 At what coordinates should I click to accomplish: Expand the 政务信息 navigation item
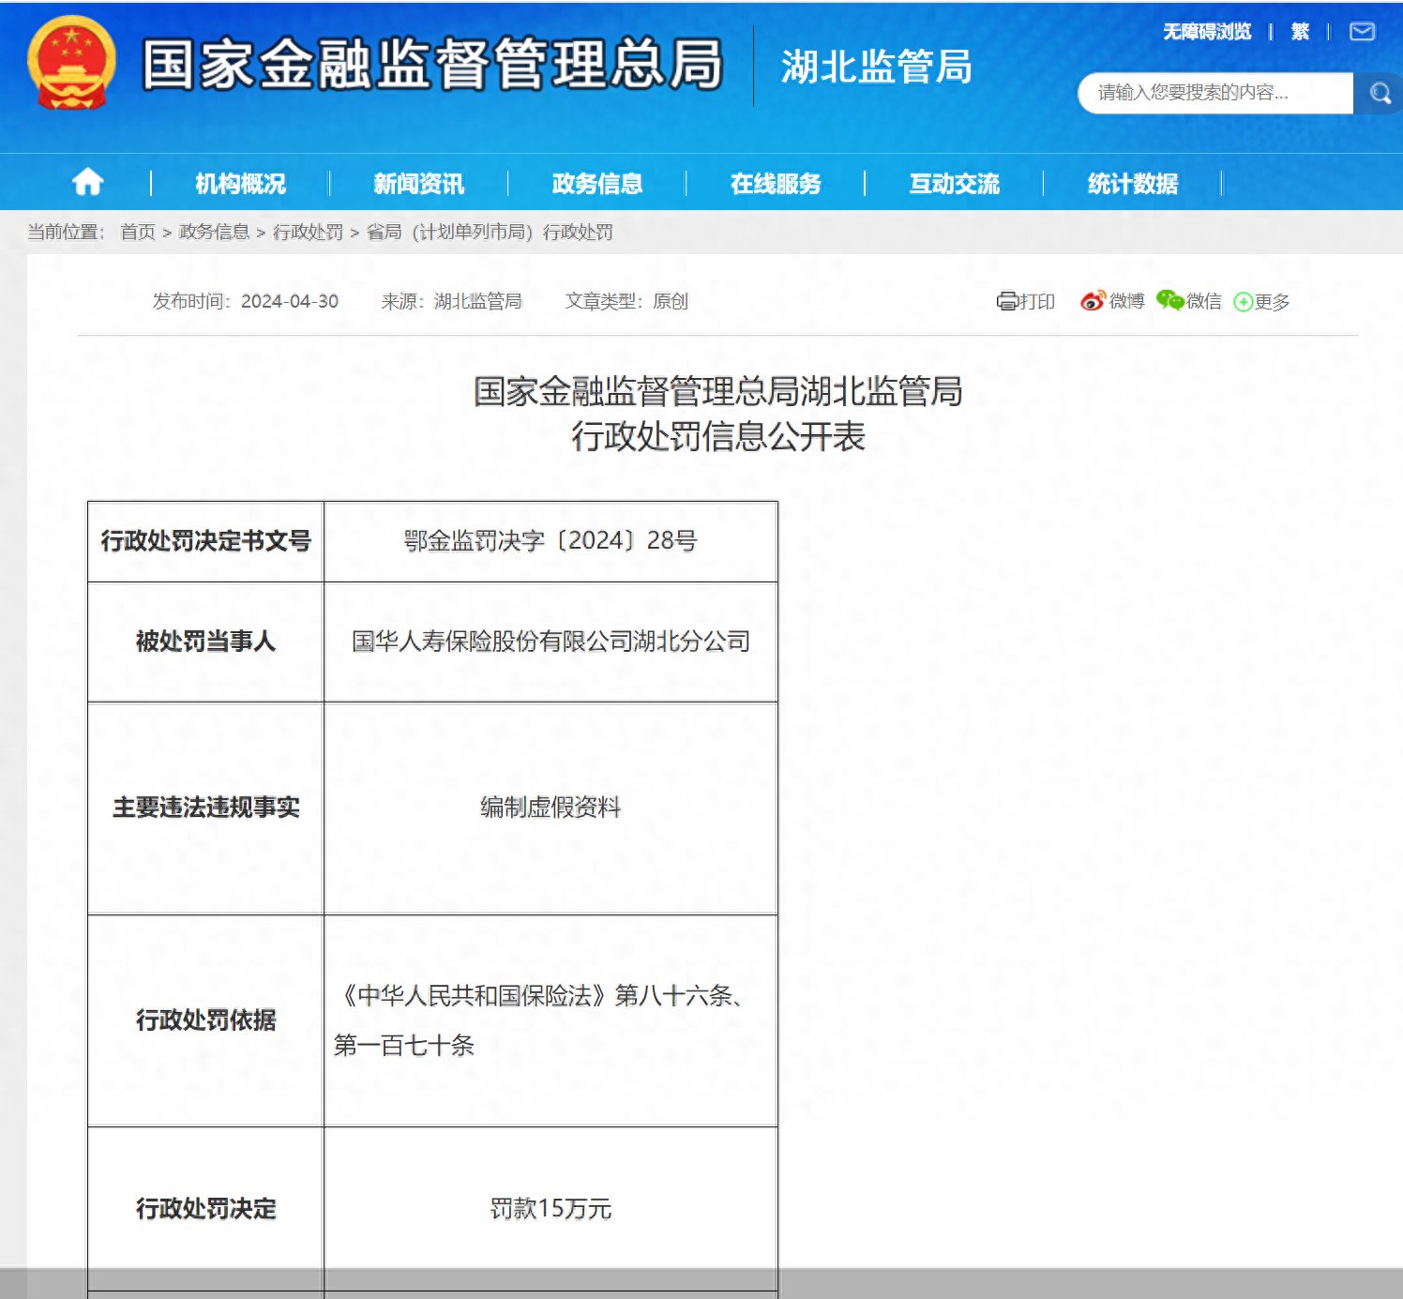[x=597, y=184]
